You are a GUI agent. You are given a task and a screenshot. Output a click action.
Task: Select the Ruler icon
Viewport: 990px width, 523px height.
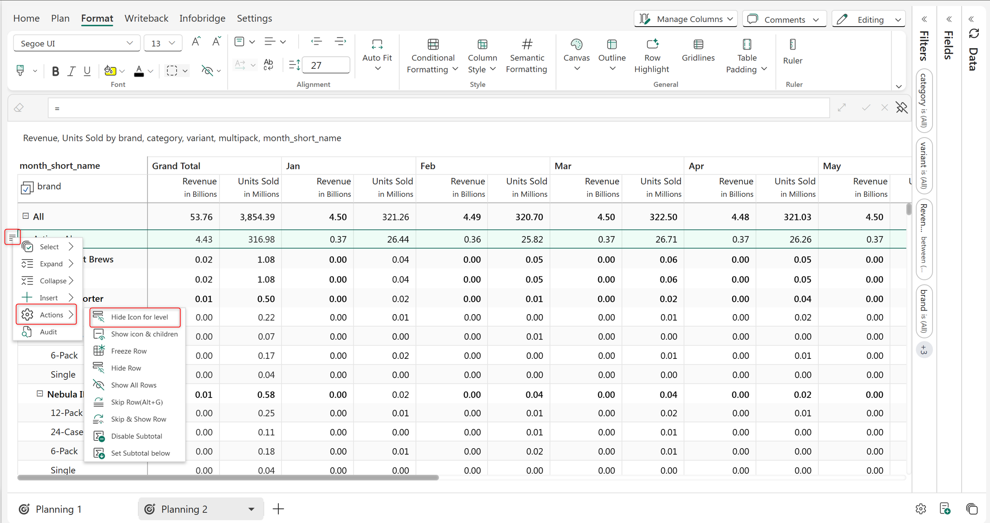pyautogui.click(x=792, y=44)
